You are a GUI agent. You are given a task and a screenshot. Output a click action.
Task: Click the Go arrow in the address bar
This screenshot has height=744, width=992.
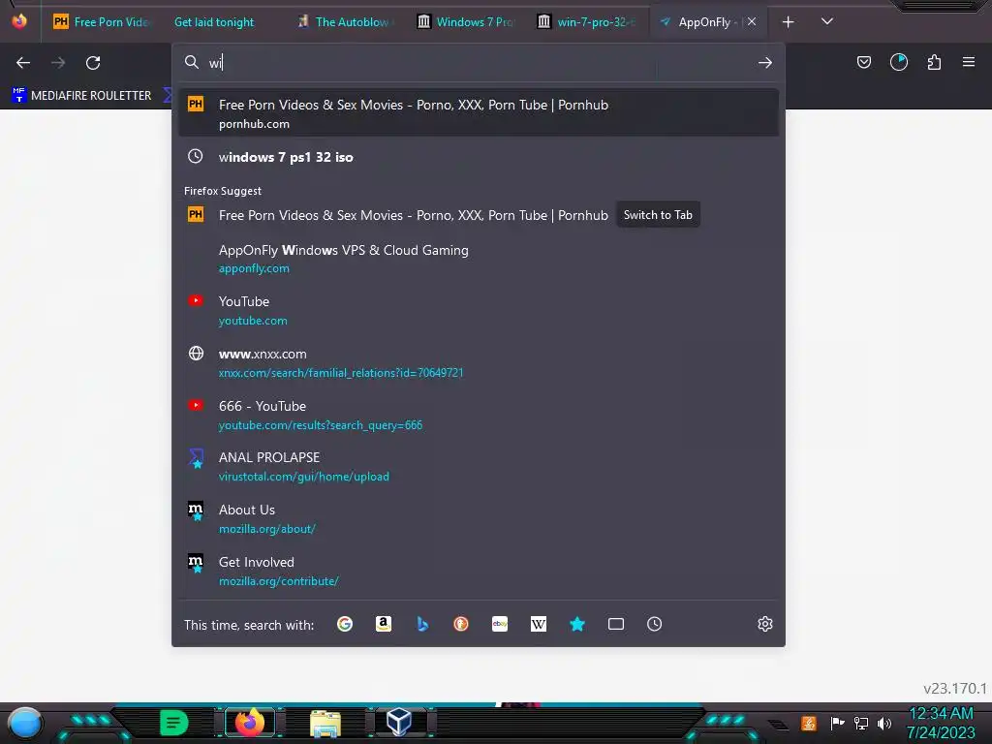[x=765, y=63]
